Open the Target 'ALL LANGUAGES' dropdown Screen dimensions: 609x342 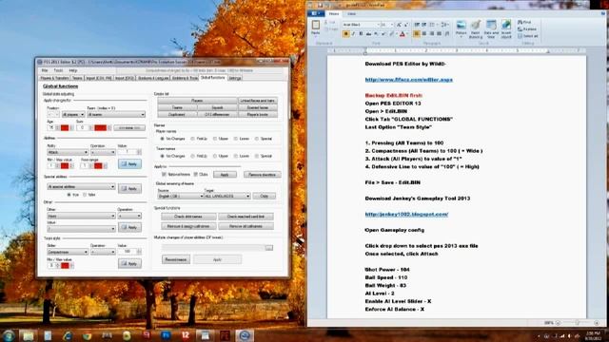coord(227,197)
